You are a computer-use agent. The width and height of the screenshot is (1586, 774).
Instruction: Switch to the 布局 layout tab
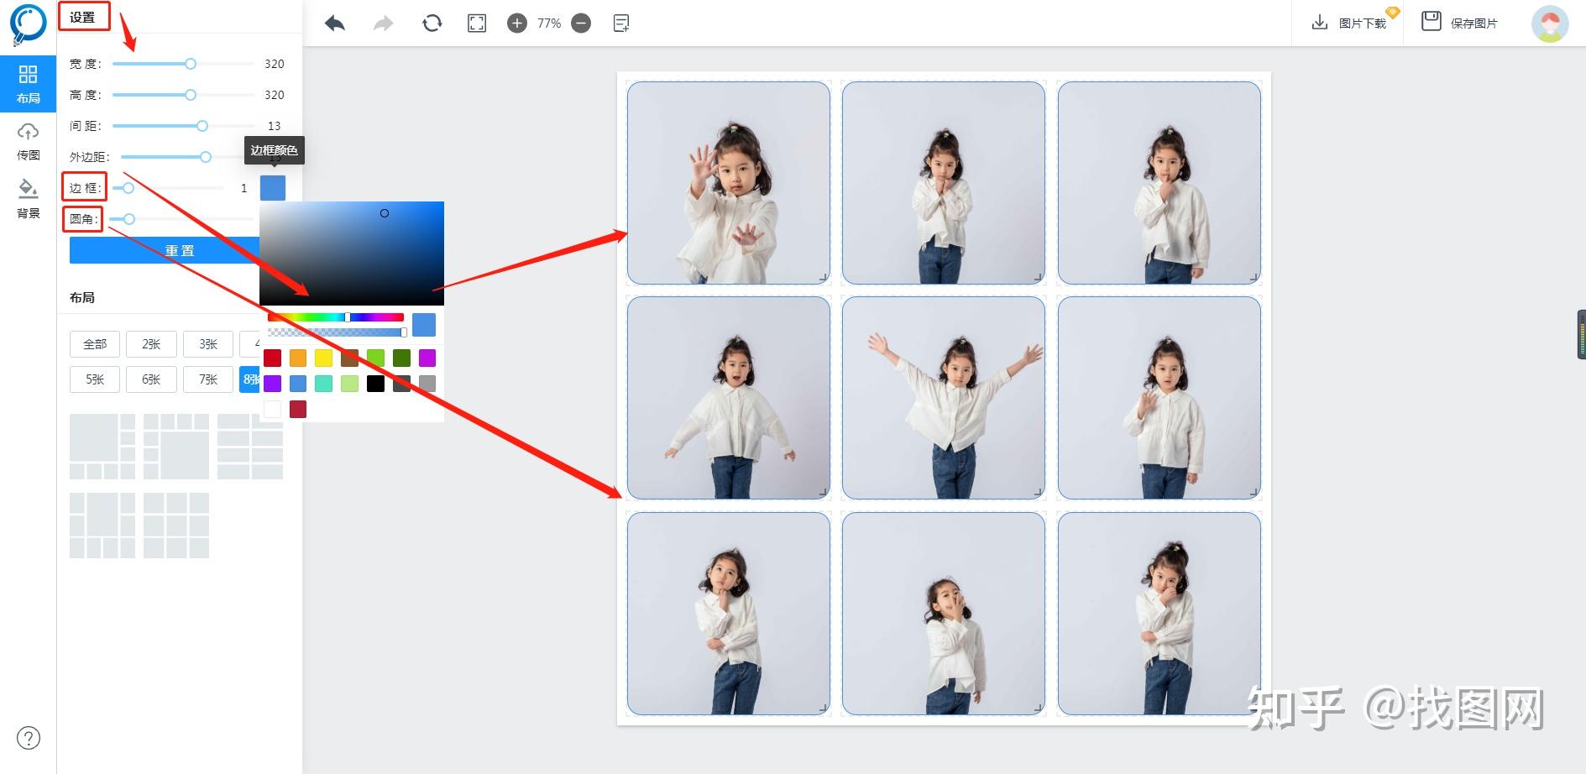pos(28,84)
